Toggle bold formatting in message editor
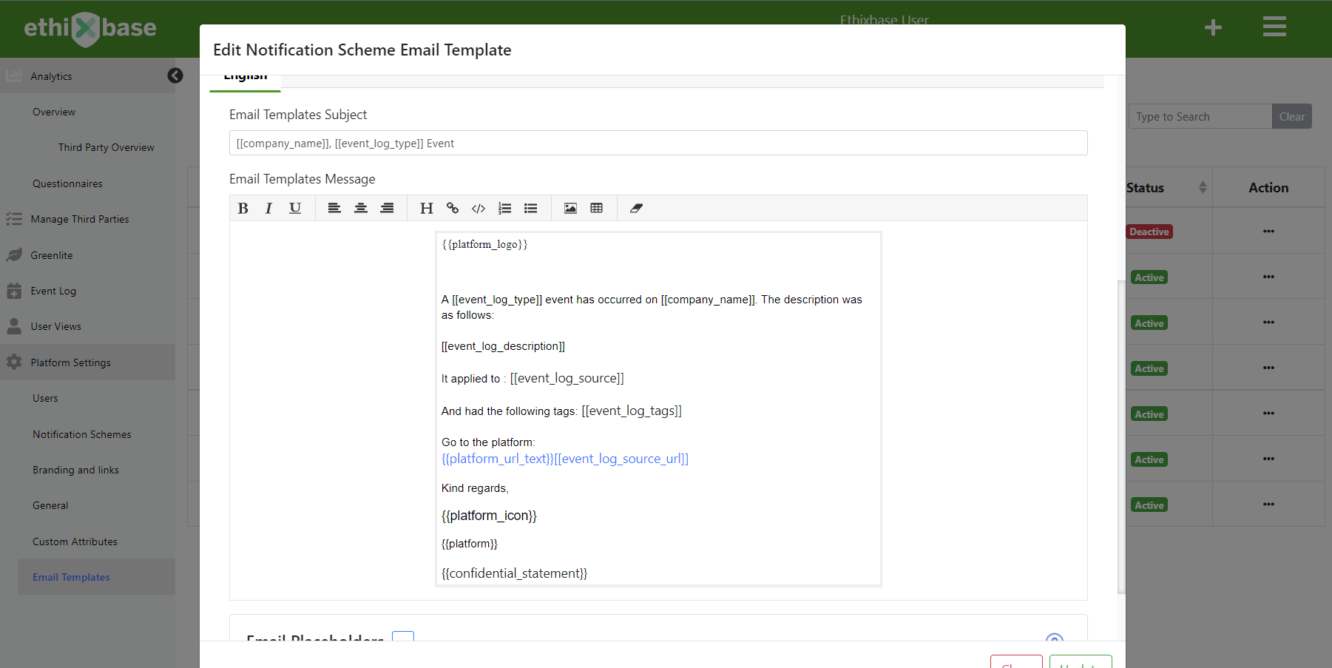 point(243,209)
